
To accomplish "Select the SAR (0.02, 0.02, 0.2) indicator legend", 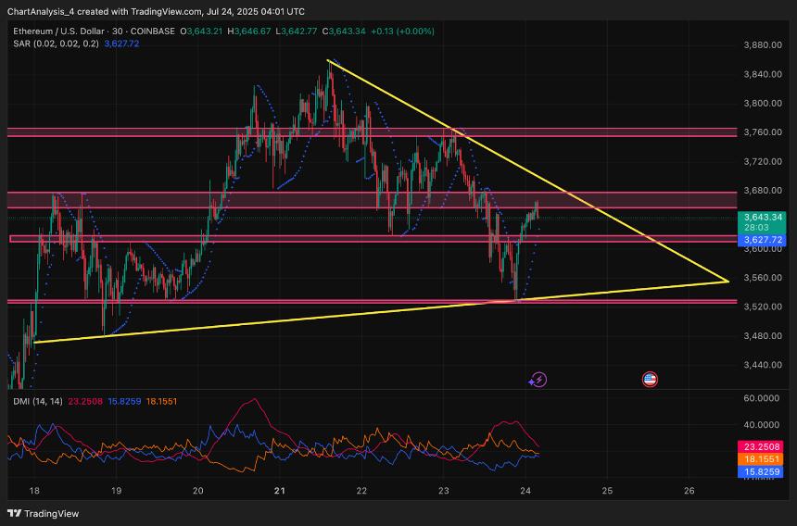I will point(55,44).
